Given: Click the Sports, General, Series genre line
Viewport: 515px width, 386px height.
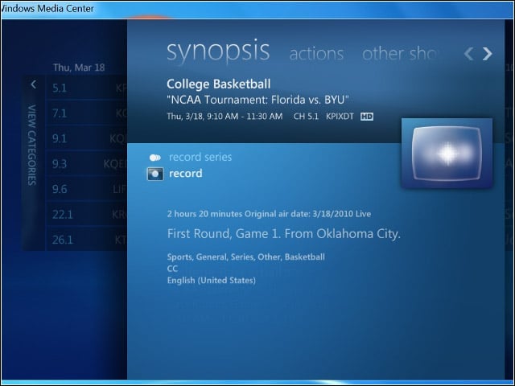Looking at the screenshot, I should (x=246, y=257).
